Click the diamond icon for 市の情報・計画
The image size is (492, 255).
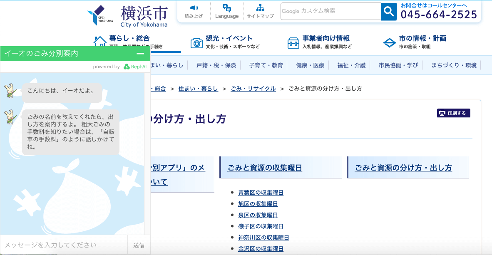(x=390, y=42)
